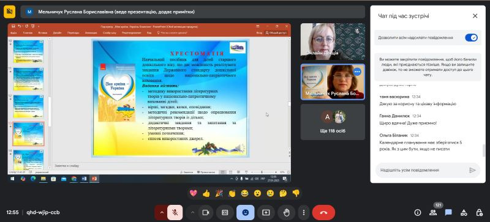The width and height of the screenshot is (490, 222).
Task: Click the present screen icon
Action: (266, 213)
